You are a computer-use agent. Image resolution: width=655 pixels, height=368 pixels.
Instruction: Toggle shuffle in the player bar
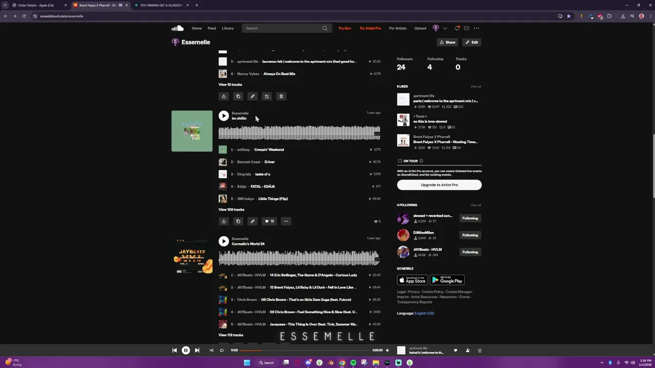(211, 350)
